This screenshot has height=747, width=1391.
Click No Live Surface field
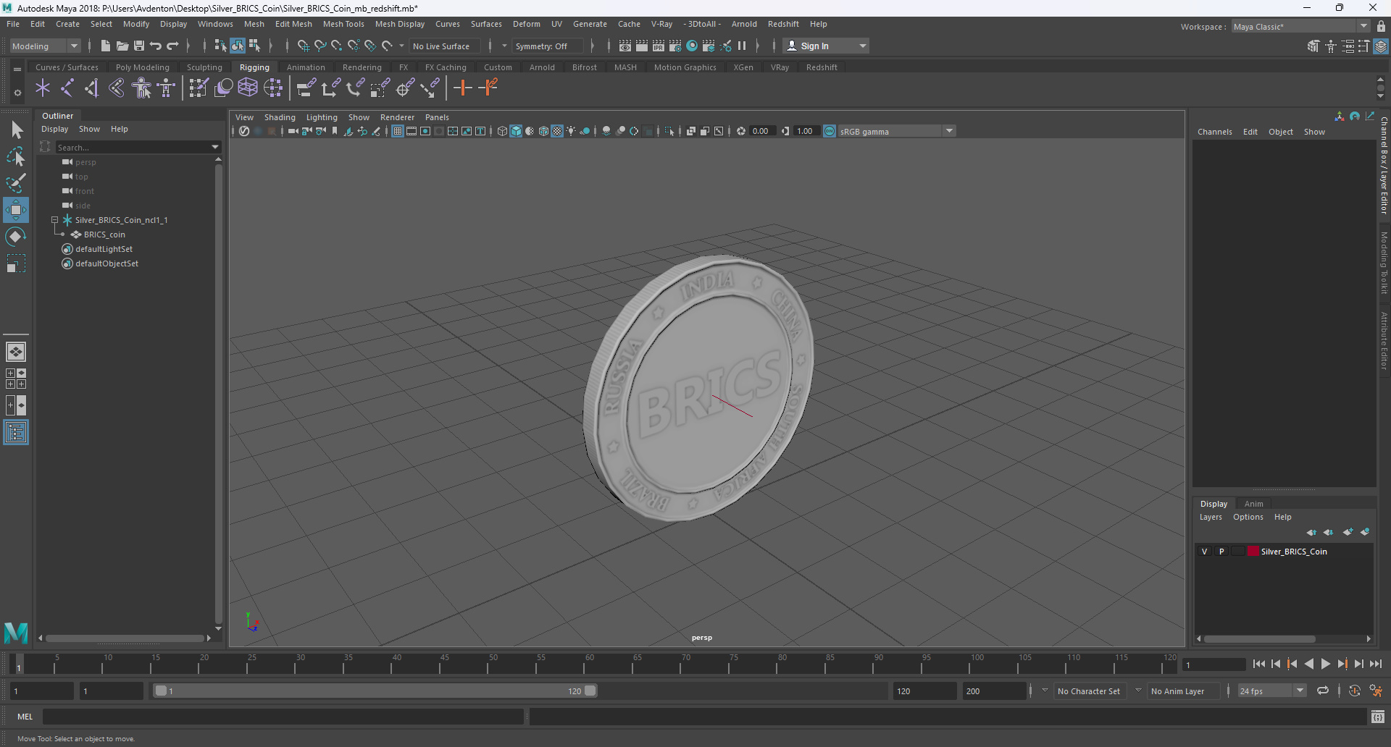[x=444, y=46]
